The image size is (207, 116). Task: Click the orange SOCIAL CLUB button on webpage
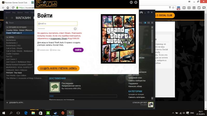click(x=165, y=15)
